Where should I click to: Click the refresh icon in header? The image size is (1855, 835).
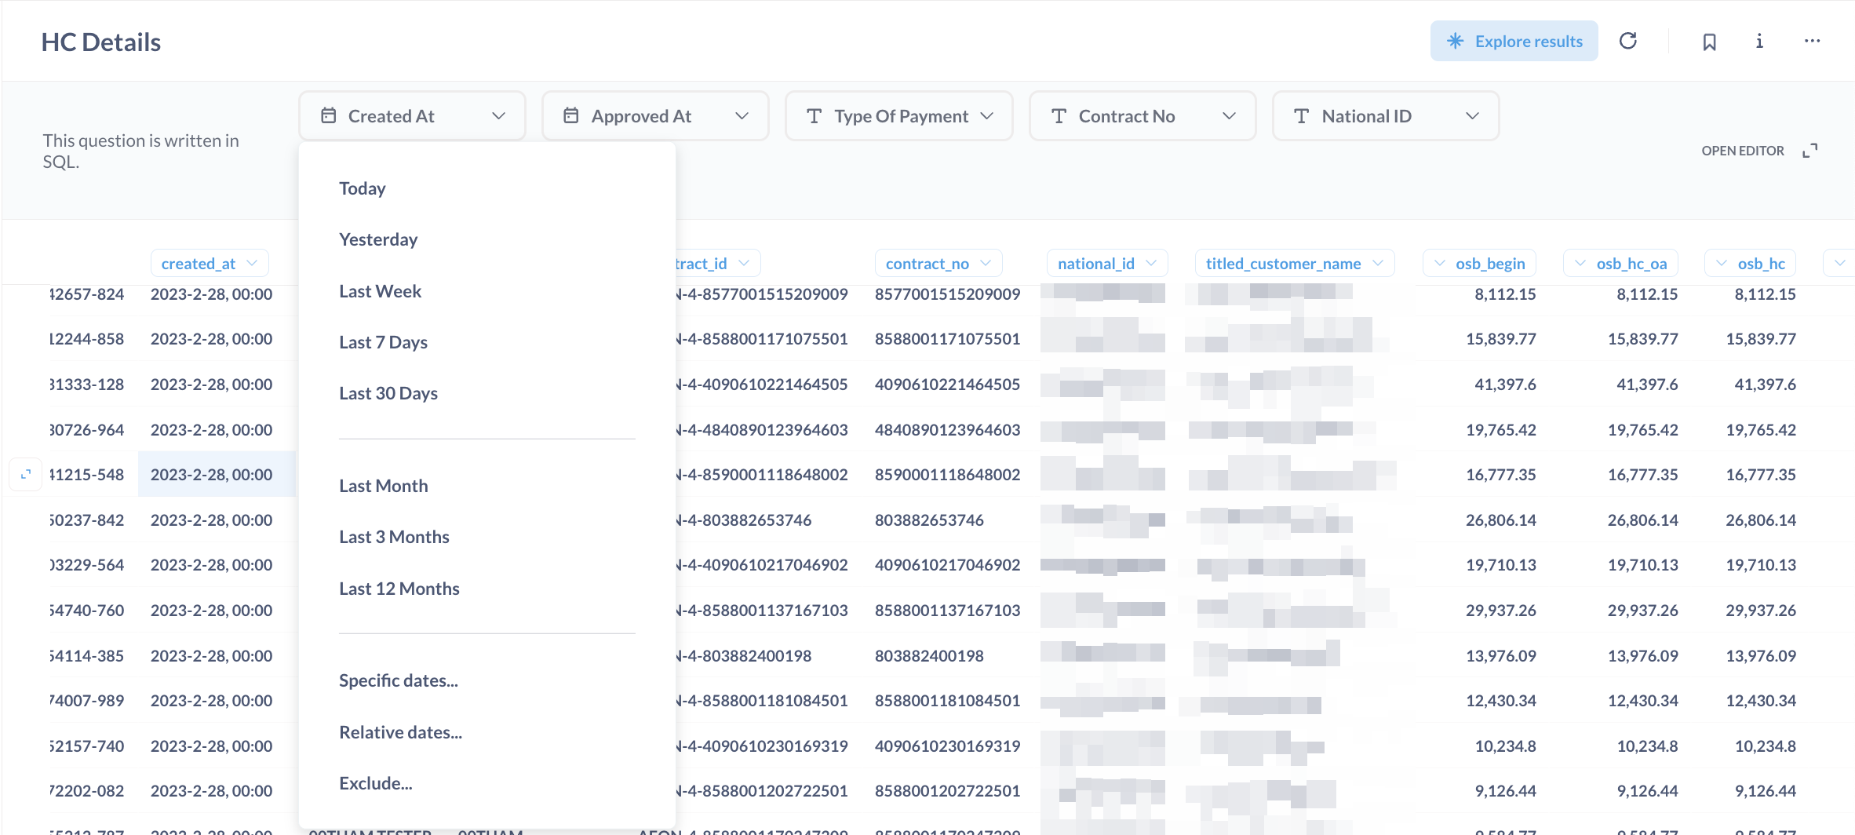point(1628,41)
